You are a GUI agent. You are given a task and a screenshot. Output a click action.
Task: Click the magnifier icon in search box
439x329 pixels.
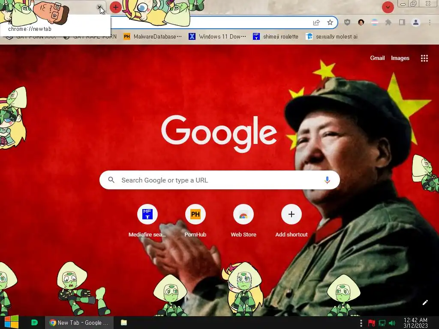point(111,180)
